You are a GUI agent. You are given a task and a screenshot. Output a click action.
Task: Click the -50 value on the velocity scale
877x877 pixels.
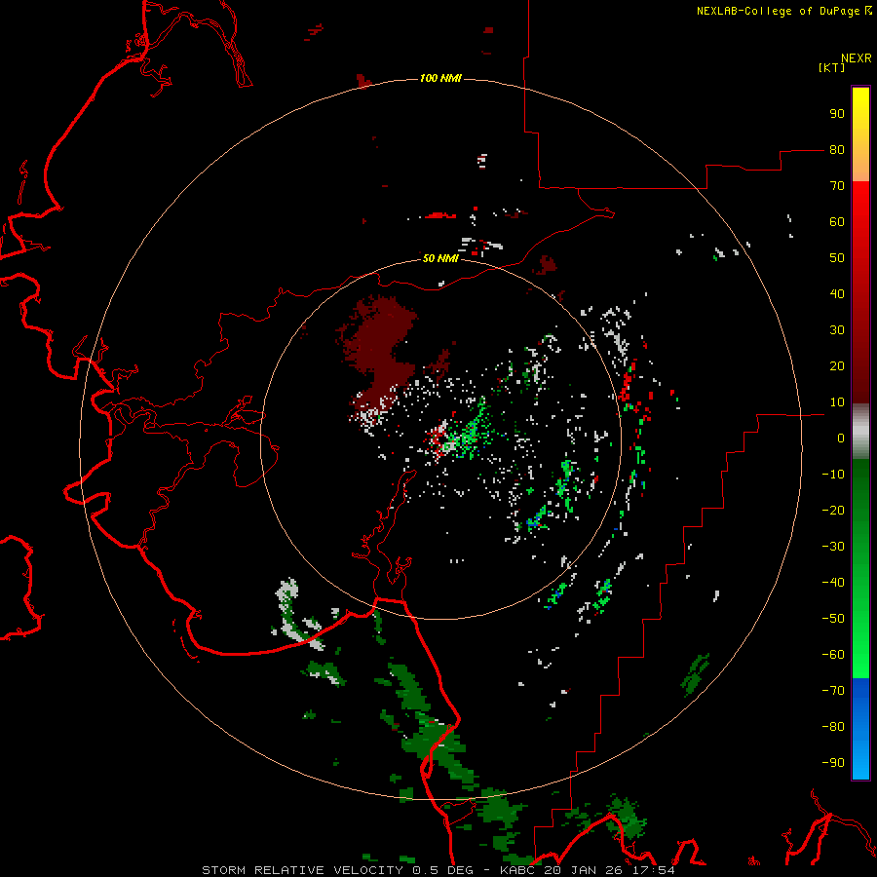pyautogui.click(x=833, y=619)
